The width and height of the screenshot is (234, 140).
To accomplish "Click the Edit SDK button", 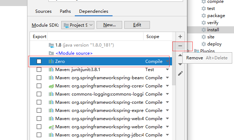I will click(x=137, y=25).
